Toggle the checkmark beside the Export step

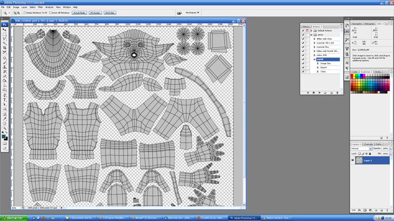click(x=303, y=67)
